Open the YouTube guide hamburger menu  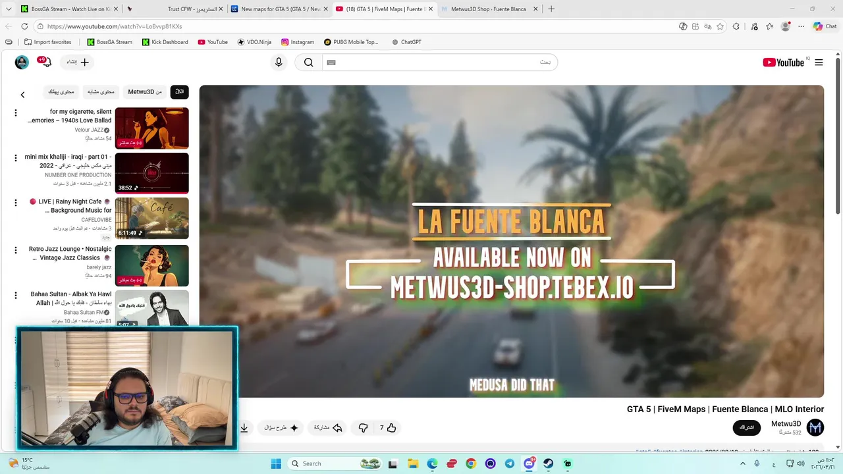[x=819, y=63]
